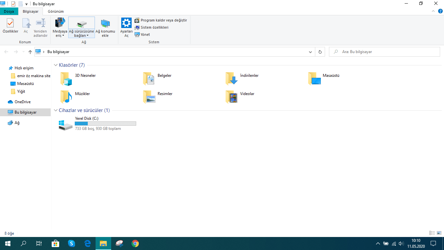Viewport: 444px width, 250px height.
Task: Click the new folder icon in the title bar
Action: point(20,4)
